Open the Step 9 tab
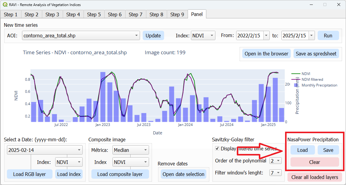The height and width of the screenshot is (185, 346). pyautogui.click(x=177, y=14)
